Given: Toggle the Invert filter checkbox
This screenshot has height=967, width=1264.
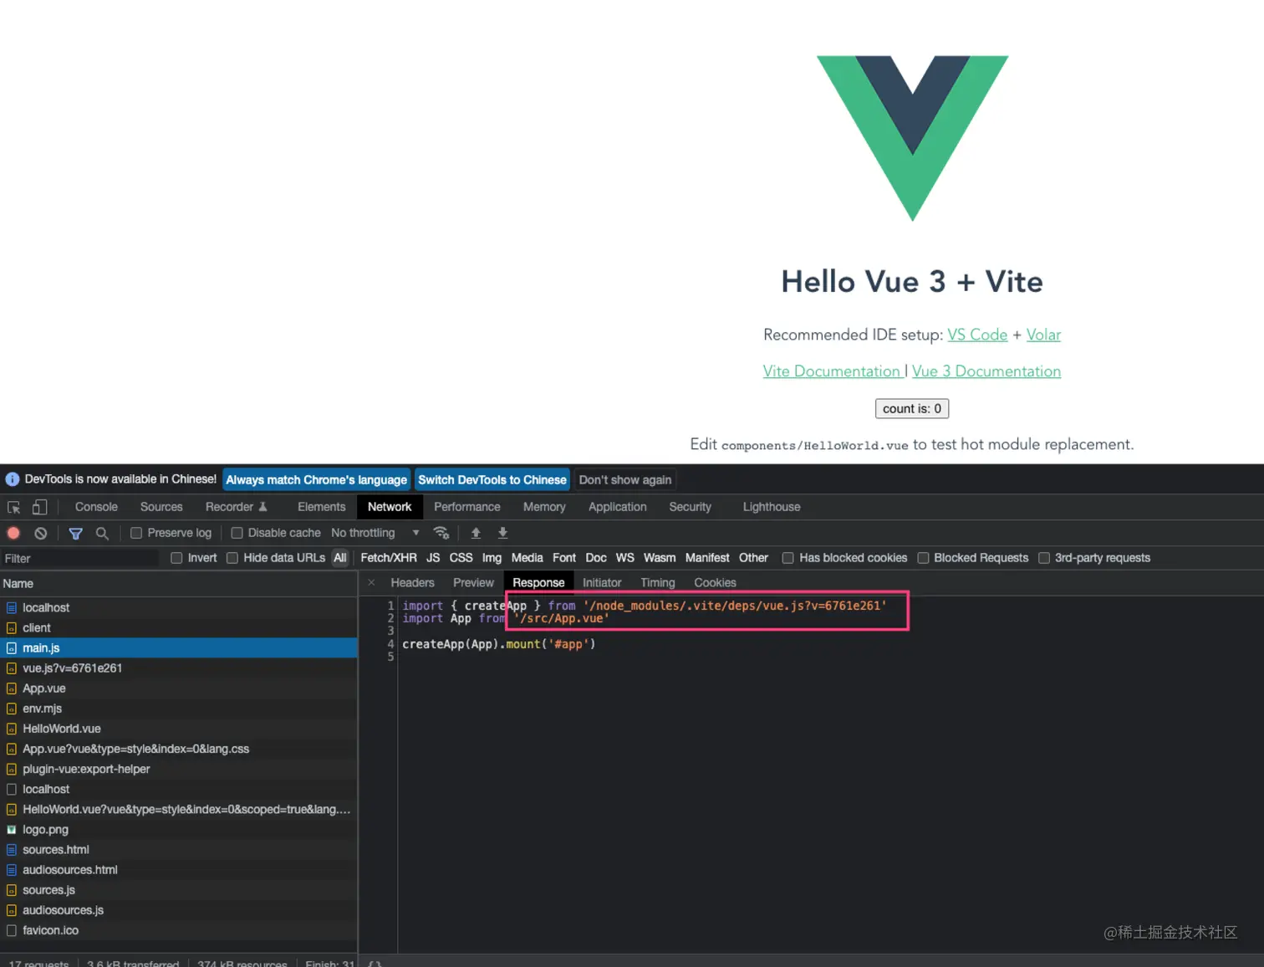Looking at the screenshot, I should click(x=176, y=558).
